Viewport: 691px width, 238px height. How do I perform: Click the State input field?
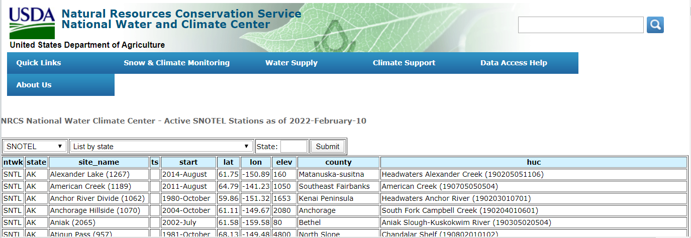coord(293,147)
